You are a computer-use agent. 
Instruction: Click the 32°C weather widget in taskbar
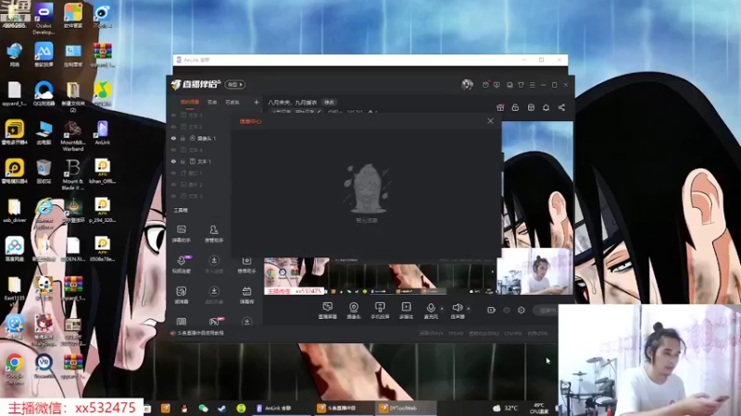[x=505, y=408]
